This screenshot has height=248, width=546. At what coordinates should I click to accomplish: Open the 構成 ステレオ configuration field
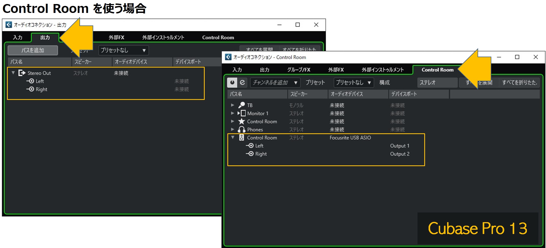(x=437, y=82)
